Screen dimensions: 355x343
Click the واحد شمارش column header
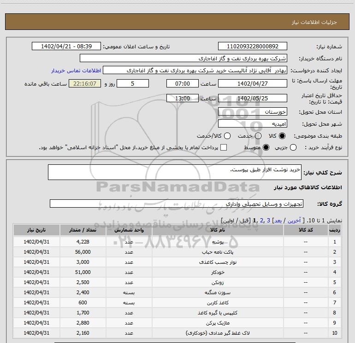(x=129, y=230)
